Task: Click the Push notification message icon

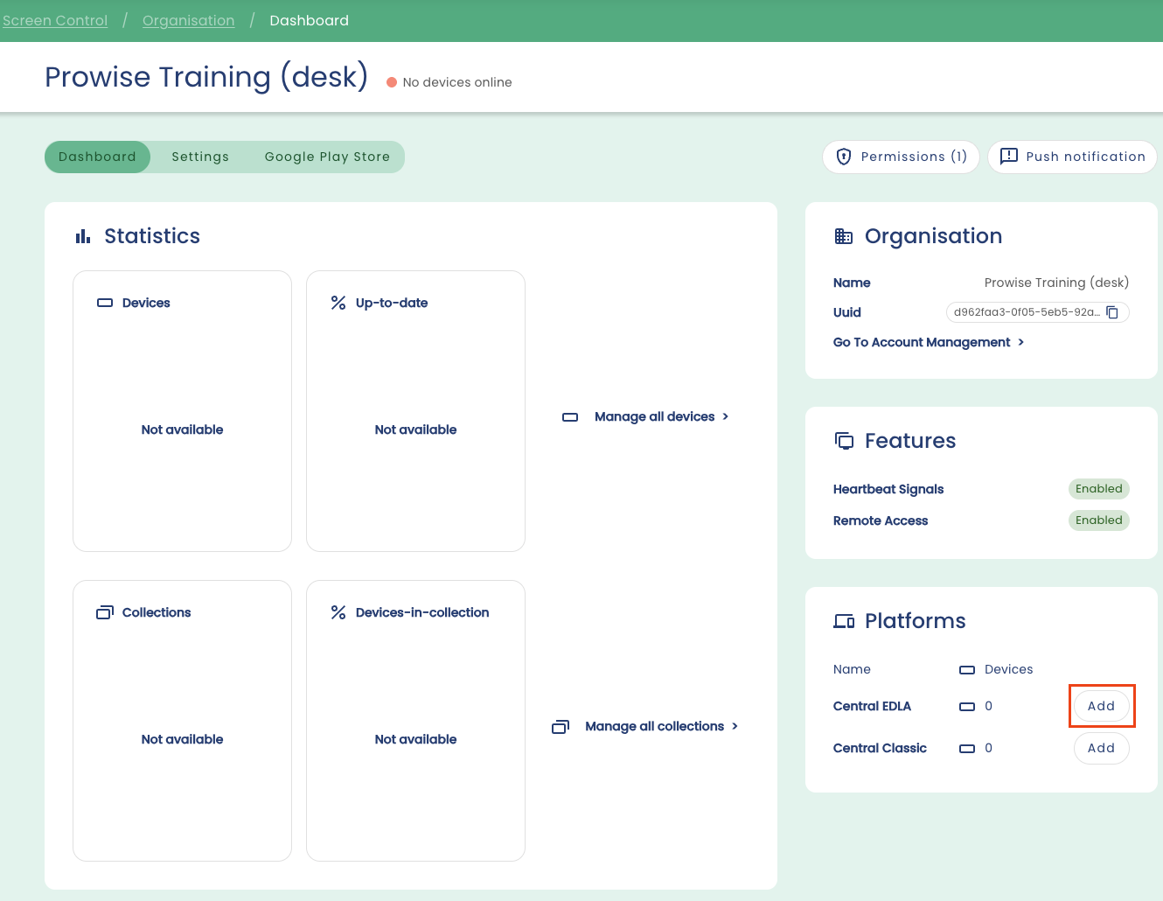Action: [x=1008, y=157]
